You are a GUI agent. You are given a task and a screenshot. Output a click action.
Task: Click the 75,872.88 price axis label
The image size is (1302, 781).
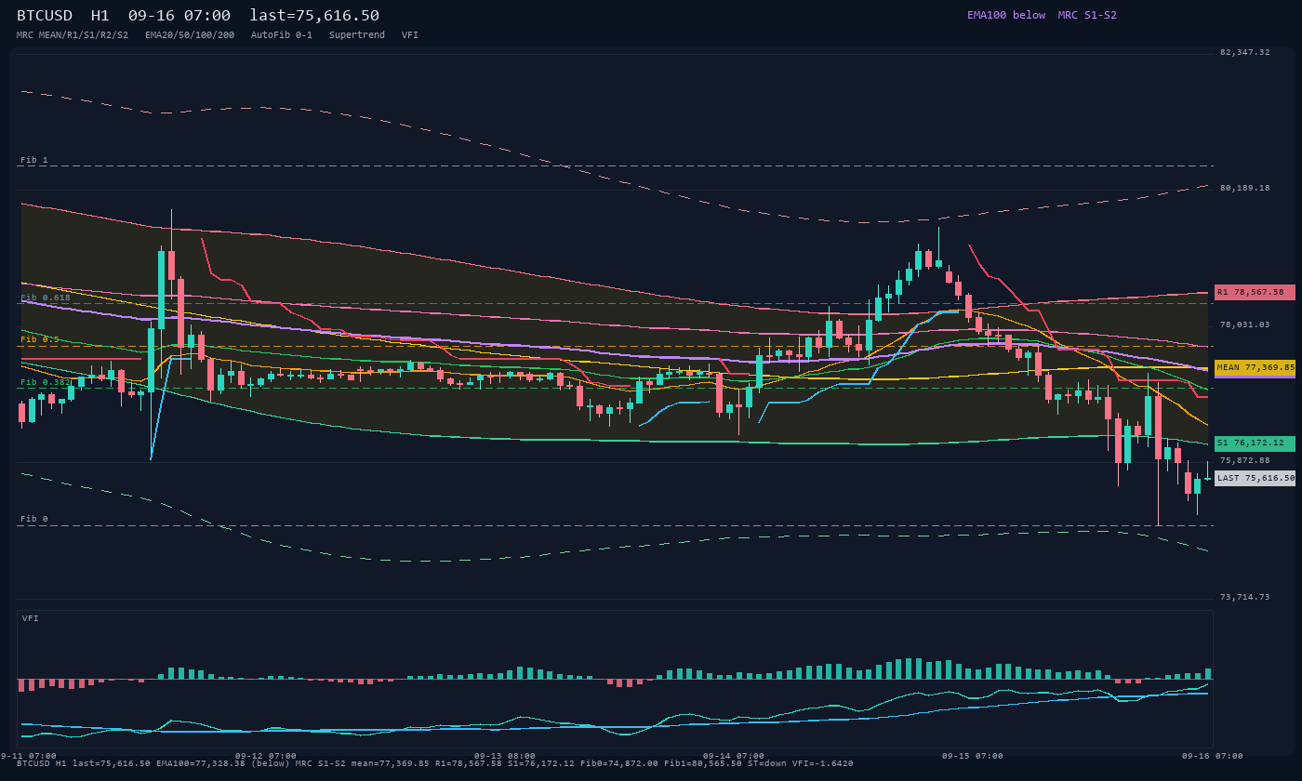pyautogui.click(x=1244, y=460)
